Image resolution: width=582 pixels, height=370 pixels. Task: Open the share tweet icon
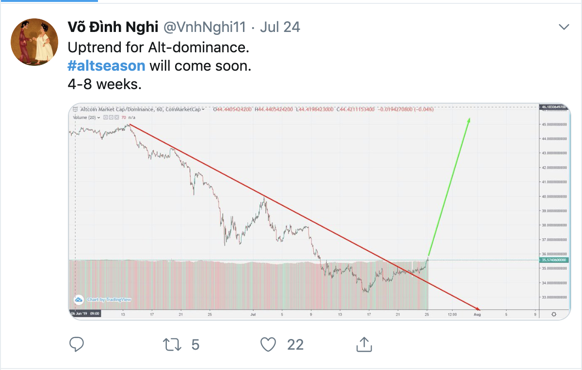click(363, 344)
